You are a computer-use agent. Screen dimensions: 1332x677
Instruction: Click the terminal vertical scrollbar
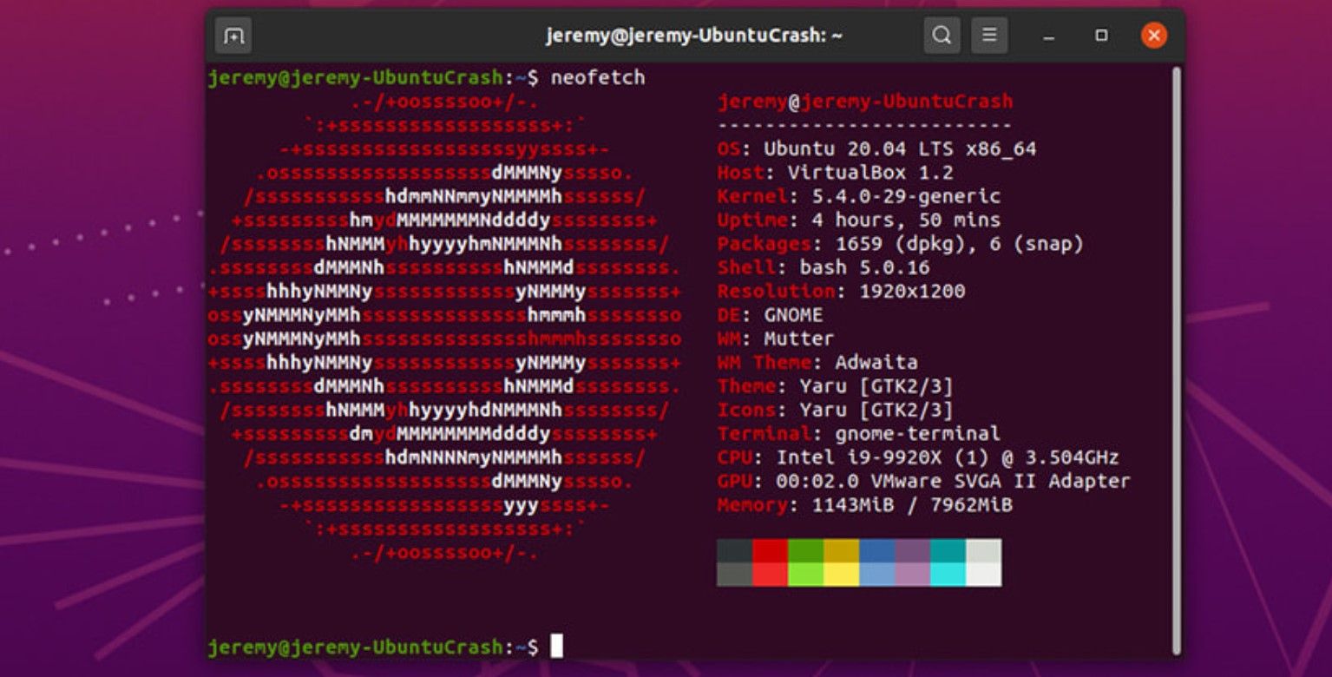[x=1177, y=360]
